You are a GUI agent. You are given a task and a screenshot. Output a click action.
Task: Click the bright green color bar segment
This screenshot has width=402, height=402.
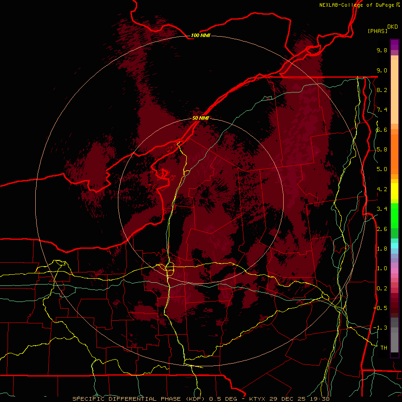[394, 216]
